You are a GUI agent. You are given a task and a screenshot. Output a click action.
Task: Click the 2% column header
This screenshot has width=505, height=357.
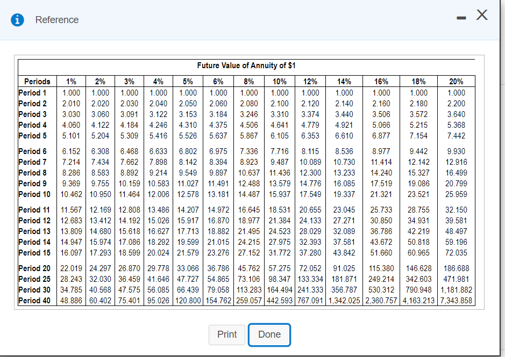tap(100, 82)
